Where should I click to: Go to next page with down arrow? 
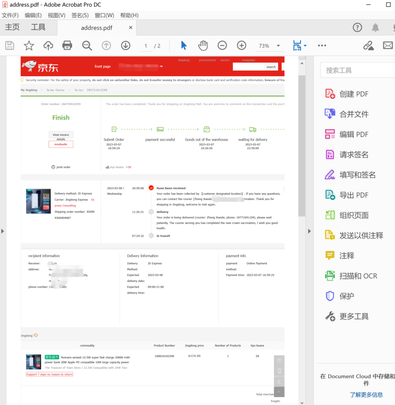tap(125, 46)
